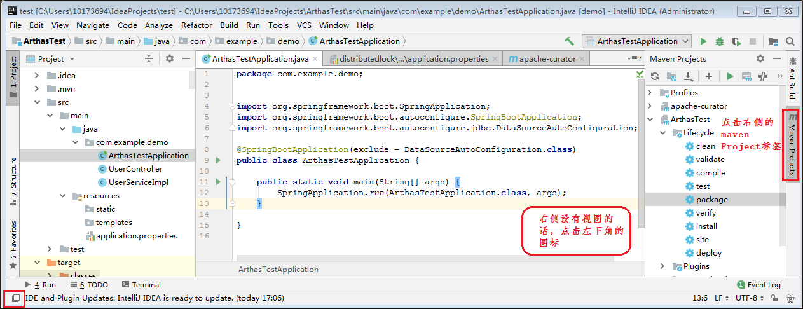Open the Favorites tool window tab
The image size is (803, 309).
[x=13, y=245]
